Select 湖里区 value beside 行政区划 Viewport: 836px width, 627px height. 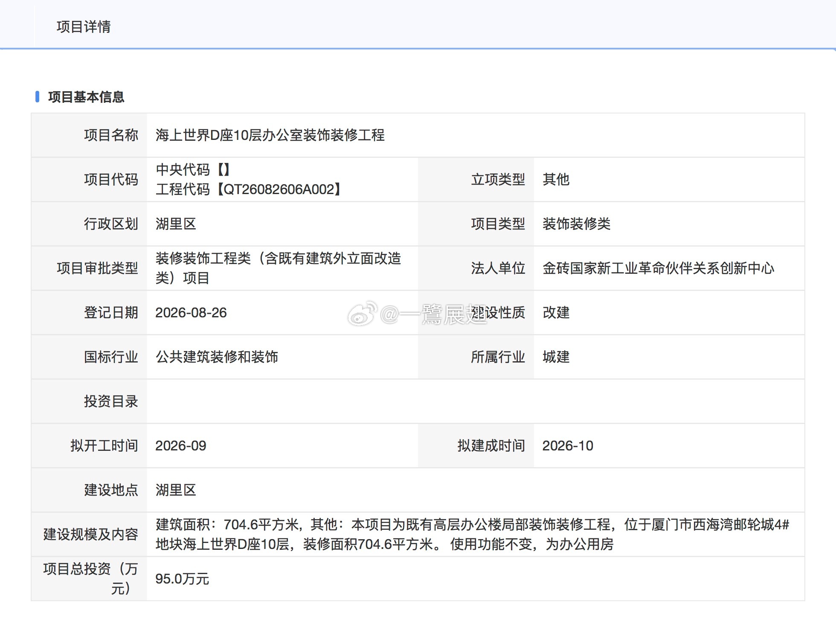[176, 224]
